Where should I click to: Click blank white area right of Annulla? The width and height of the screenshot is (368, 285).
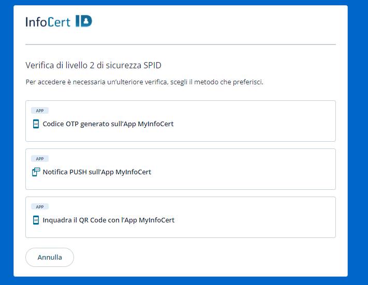(207, 257)
